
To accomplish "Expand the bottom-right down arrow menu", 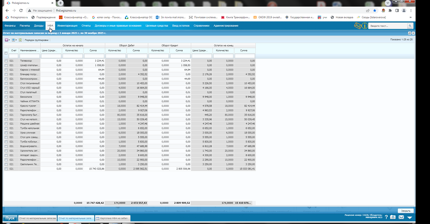I will (409, 218).
